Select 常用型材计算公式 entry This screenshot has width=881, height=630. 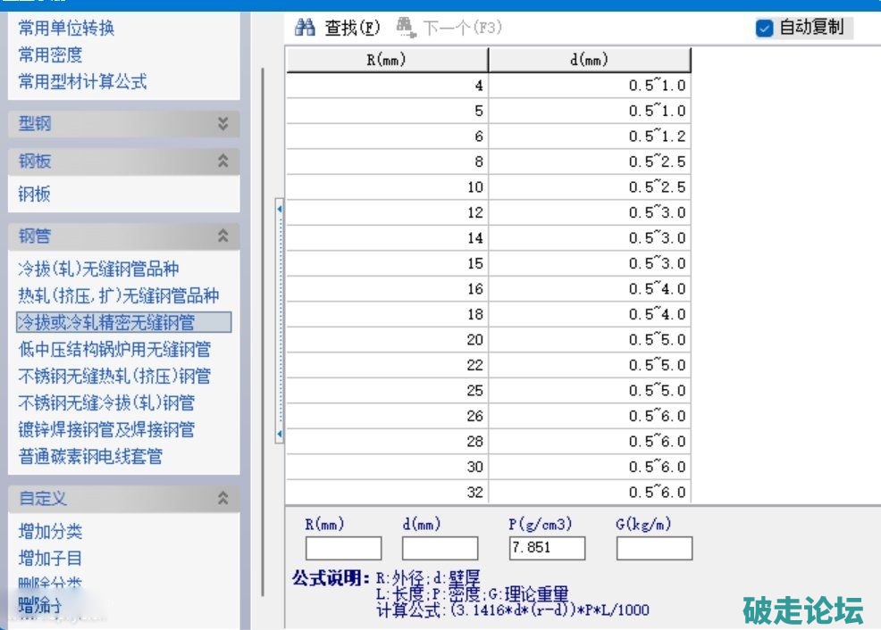(82, 82)
